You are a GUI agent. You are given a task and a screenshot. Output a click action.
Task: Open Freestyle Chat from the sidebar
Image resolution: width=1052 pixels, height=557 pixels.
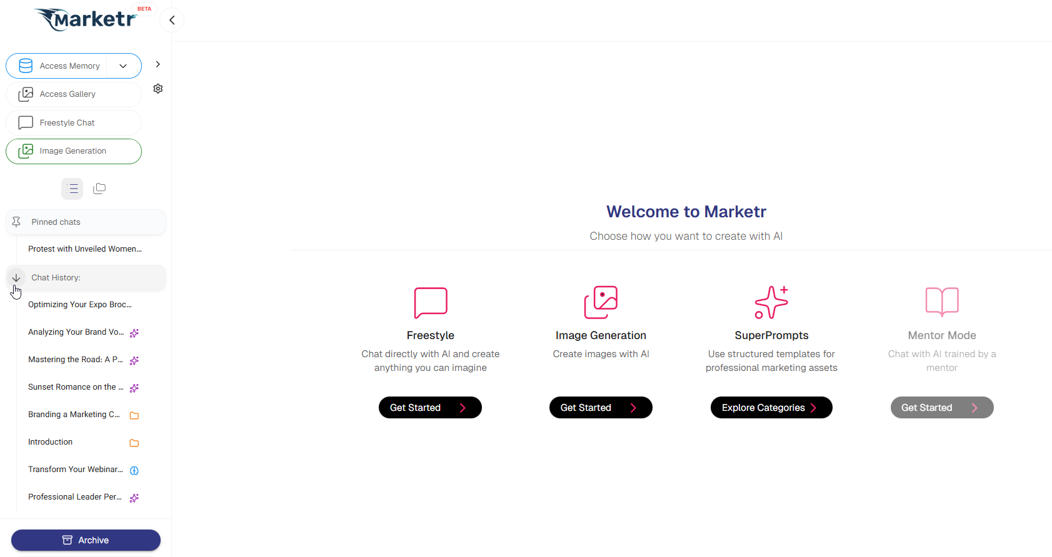(74, 122)
